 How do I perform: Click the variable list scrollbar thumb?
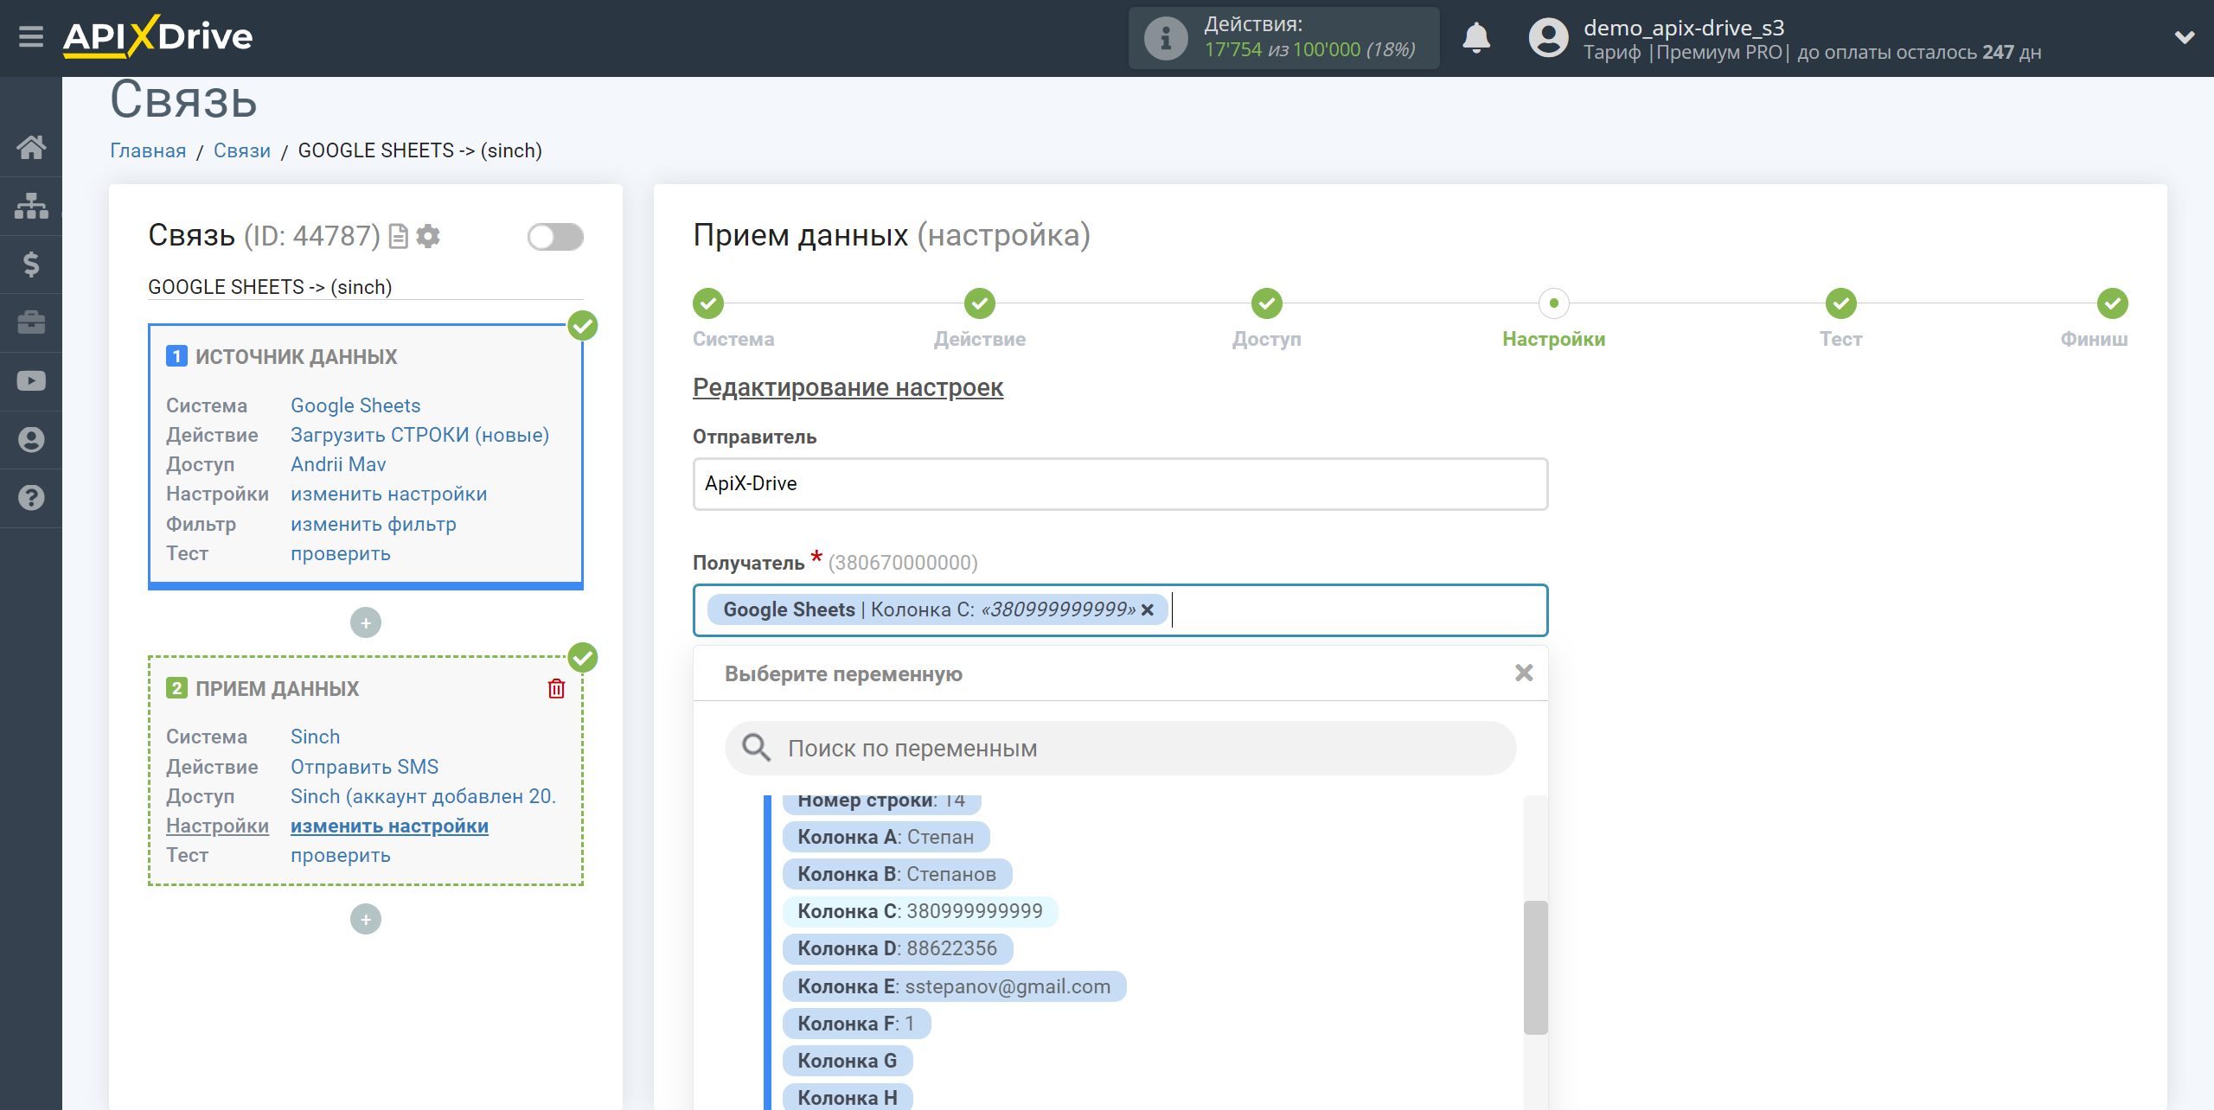click(x=1535, y=967)
